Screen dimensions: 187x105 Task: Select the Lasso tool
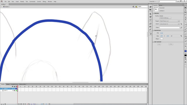tap(186, 15)
